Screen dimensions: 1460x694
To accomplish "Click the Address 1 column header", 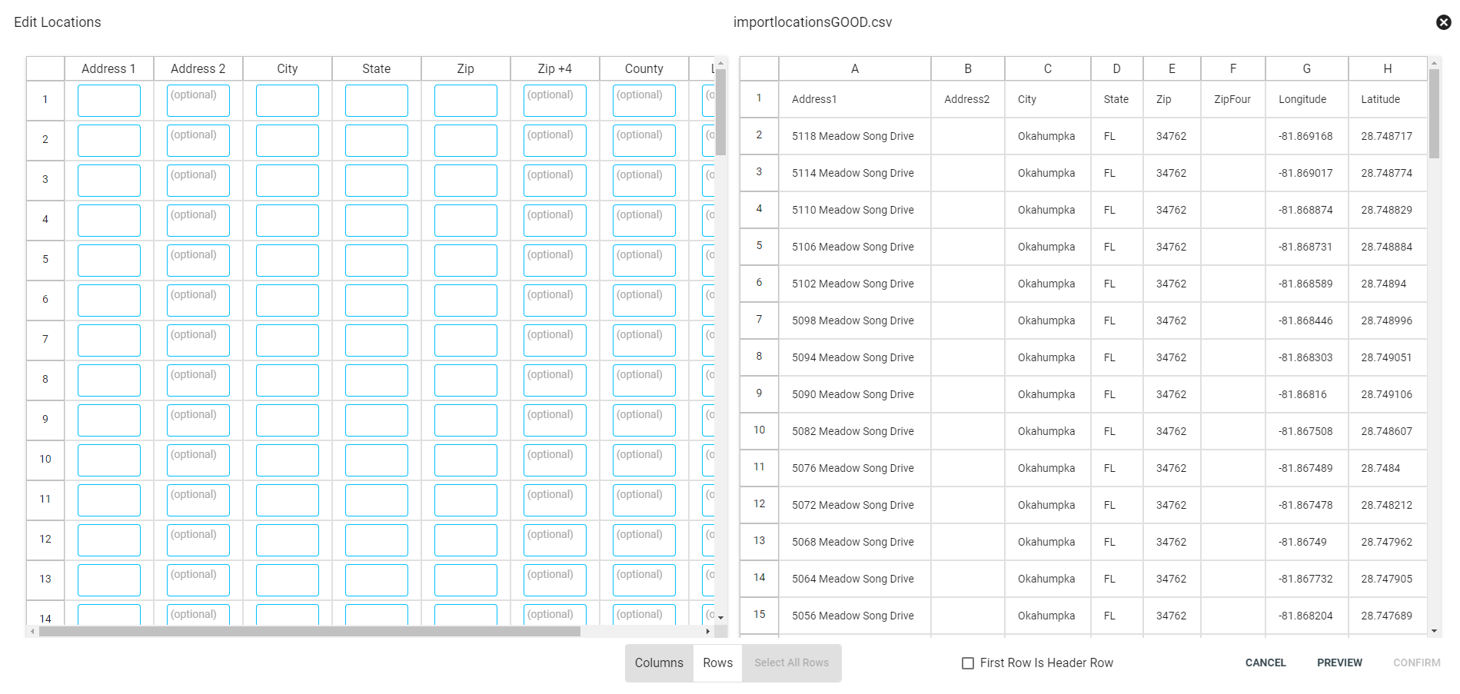I will pyautogui.click(x=108, y=68).
